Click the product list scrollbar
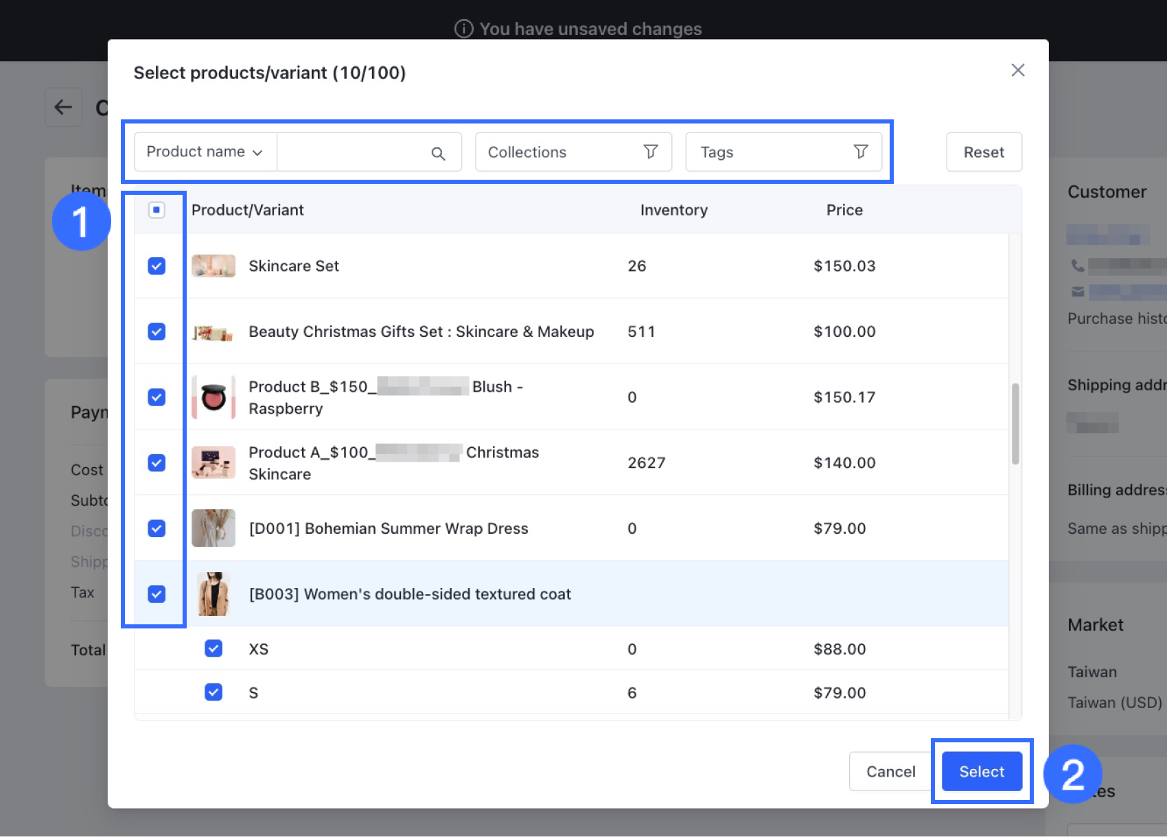1167x837 pixels. (1015, 423)
